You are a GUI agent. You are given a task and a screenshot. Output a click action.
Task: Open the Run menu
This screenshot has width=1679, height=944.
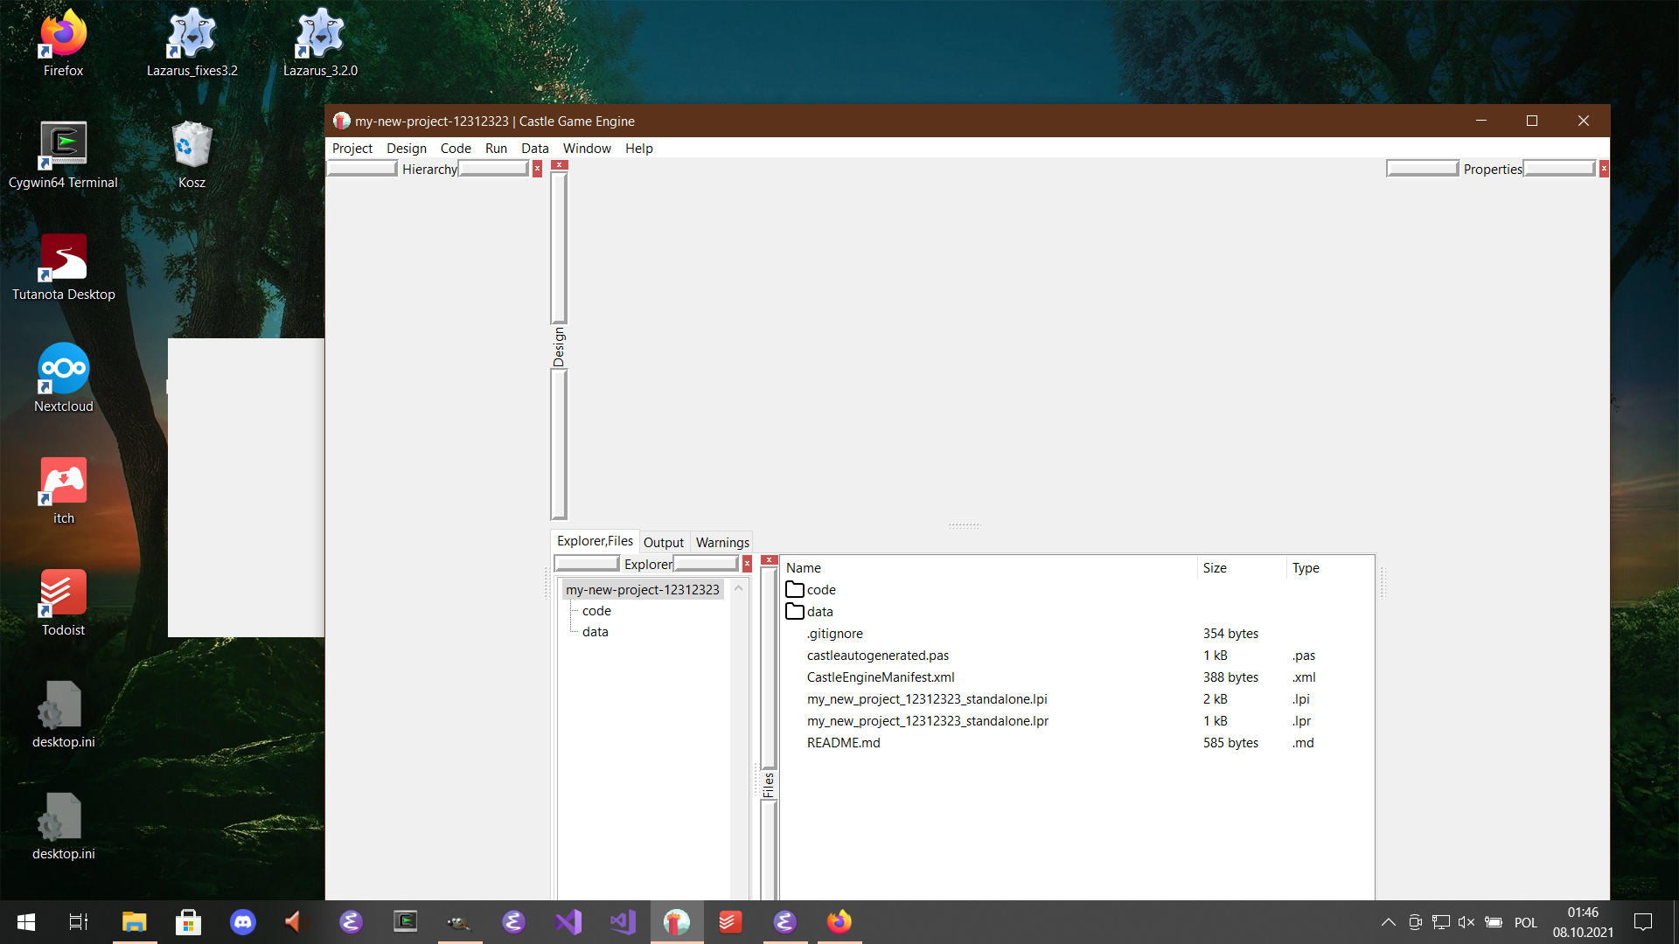[496, 148]
